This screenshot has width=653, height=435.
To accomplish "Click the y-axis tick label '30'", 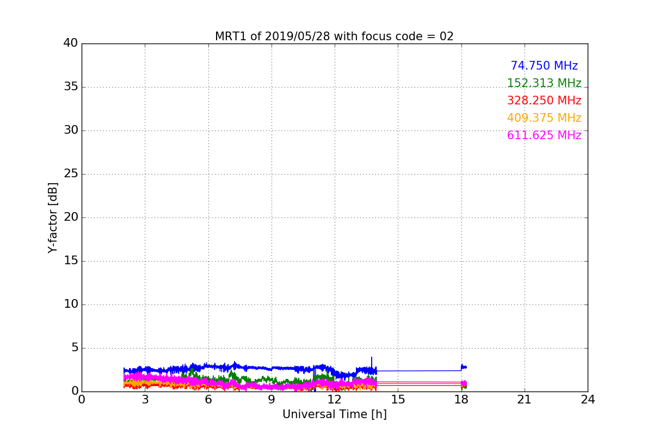I will tap(71, 130).
